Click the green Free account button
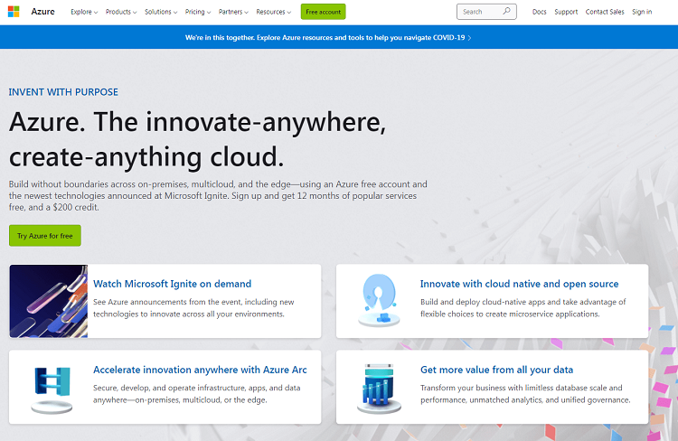This screenshot has width=678, height=441. 323,12
